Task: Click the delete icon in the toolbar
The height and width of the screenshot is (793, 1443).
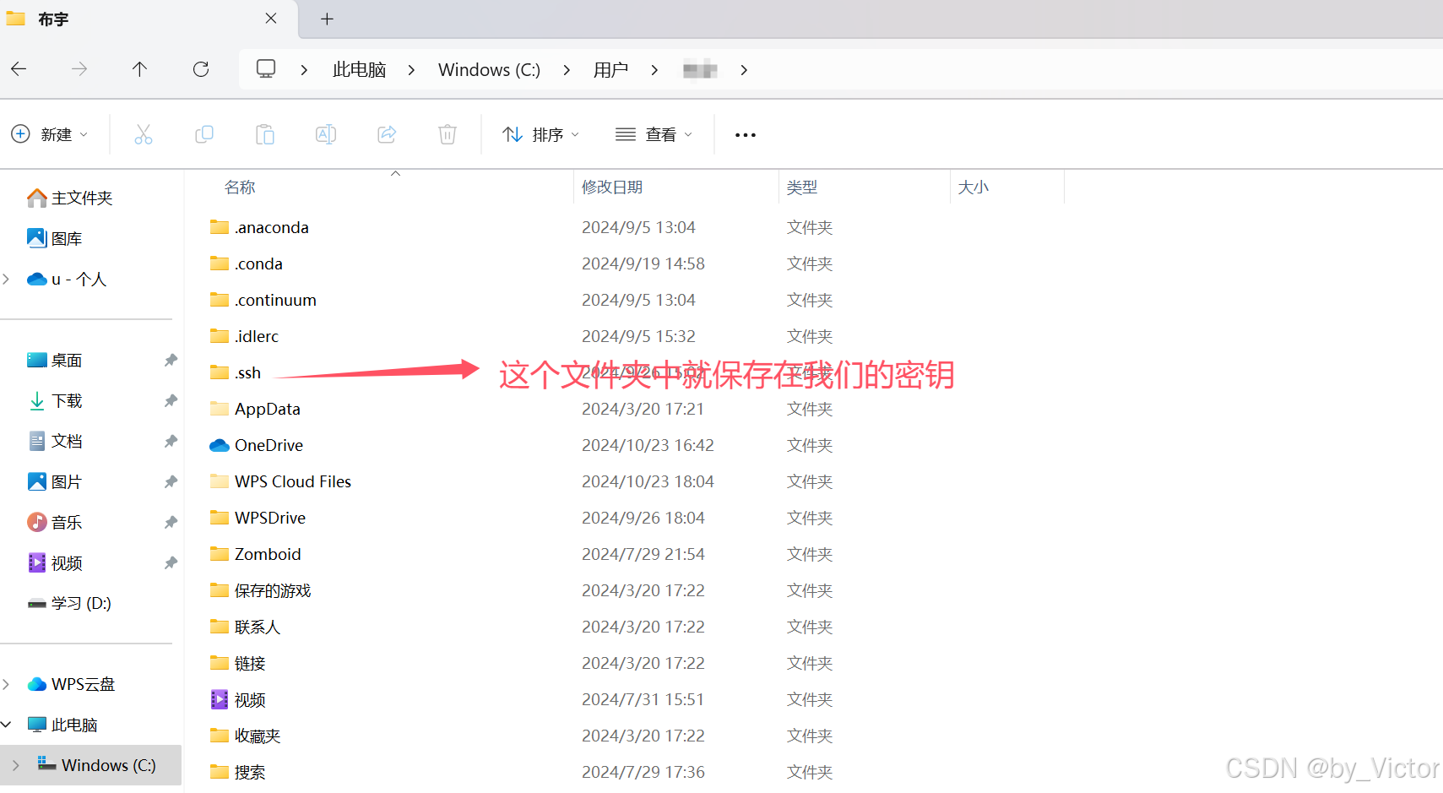Action: coord(447,134)
